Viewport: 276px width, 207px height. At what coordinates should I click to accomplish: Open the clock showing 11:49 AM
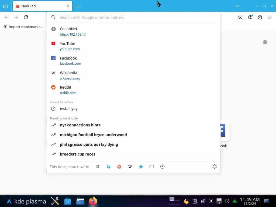pyautogui.click(x=250, y=201)
